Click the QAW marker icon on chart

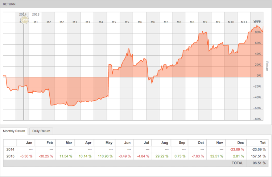pos(24,20)
